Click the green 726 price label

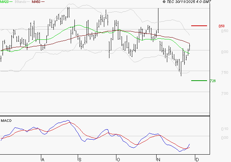point(213,81)
